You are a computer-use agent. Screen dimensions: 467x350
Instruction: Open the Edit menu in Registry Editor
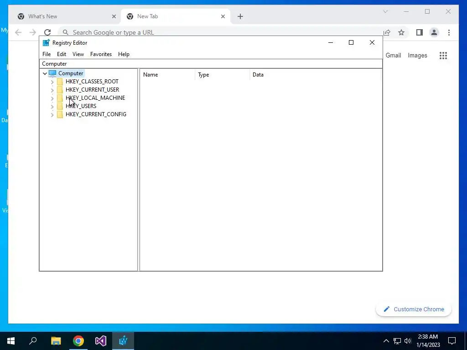(62, 54)
